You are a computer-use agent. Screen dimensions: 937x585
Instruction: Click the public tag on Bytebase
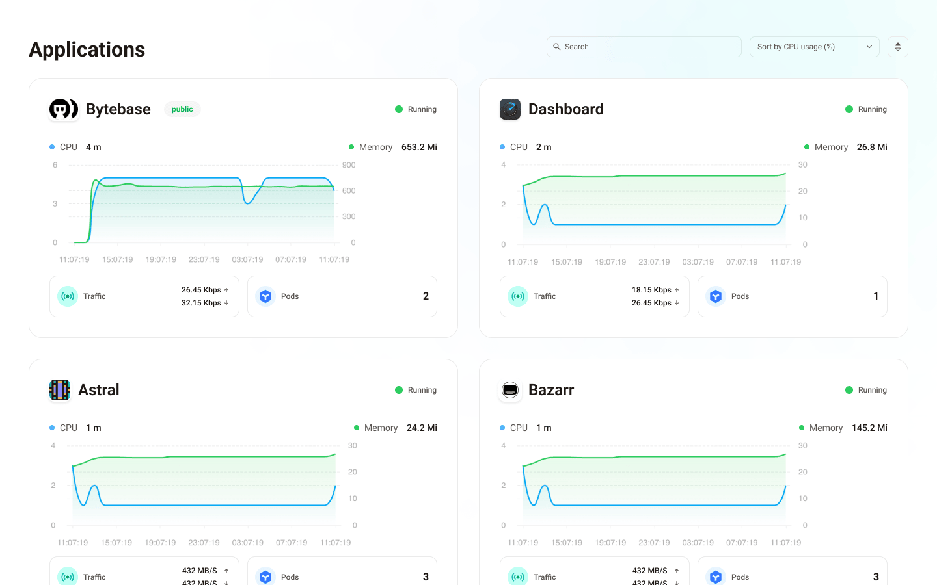click(x=182, y=109)
